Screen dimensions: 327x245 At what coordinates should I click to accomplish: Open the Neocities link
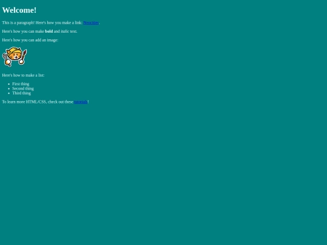91,23
